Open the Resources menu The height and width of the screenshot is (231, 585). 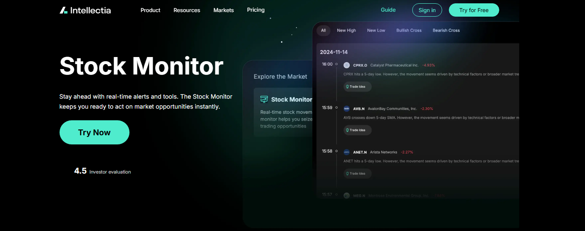tap(187, 10)
